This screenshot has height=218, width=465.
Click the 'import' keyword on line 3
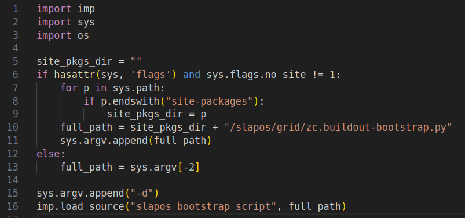point(54,35)
